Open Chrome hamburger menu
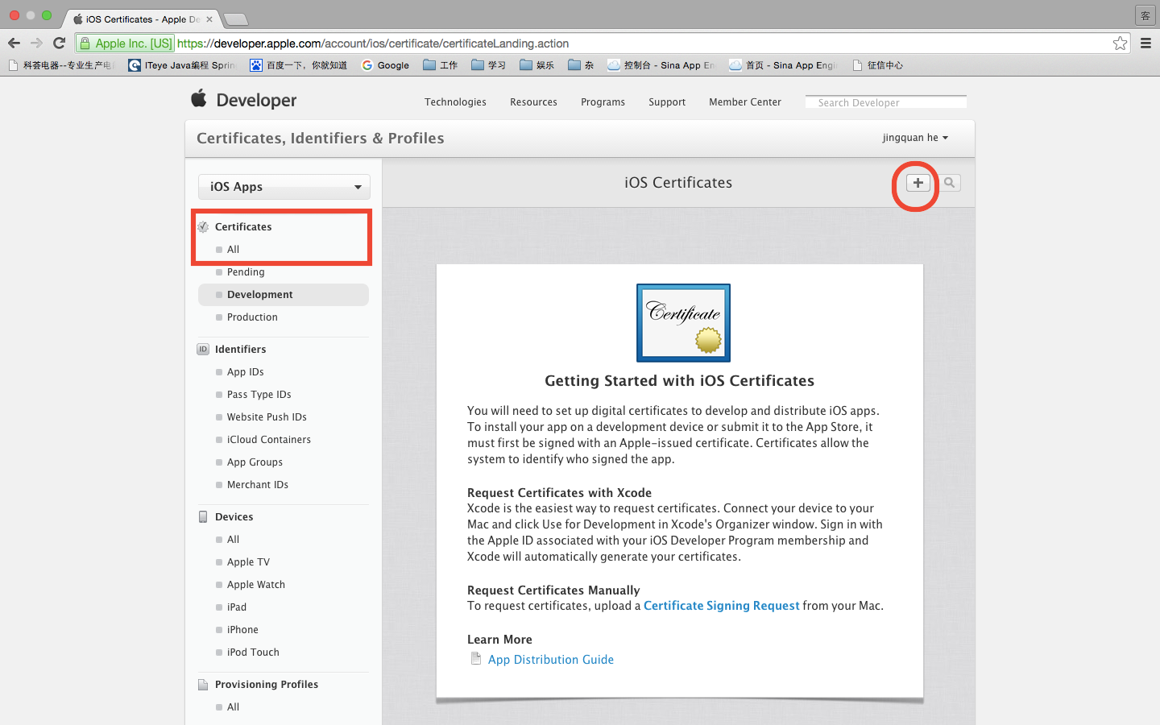 (x=1145, y=43)
